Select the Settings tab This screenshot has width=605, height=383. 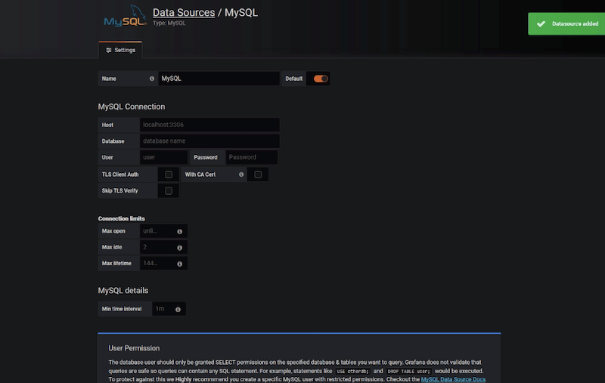tap(120, 50)
